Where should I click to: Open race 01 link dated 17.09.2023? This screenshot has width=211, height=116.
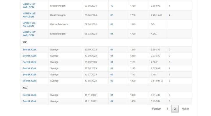[112, 56]
